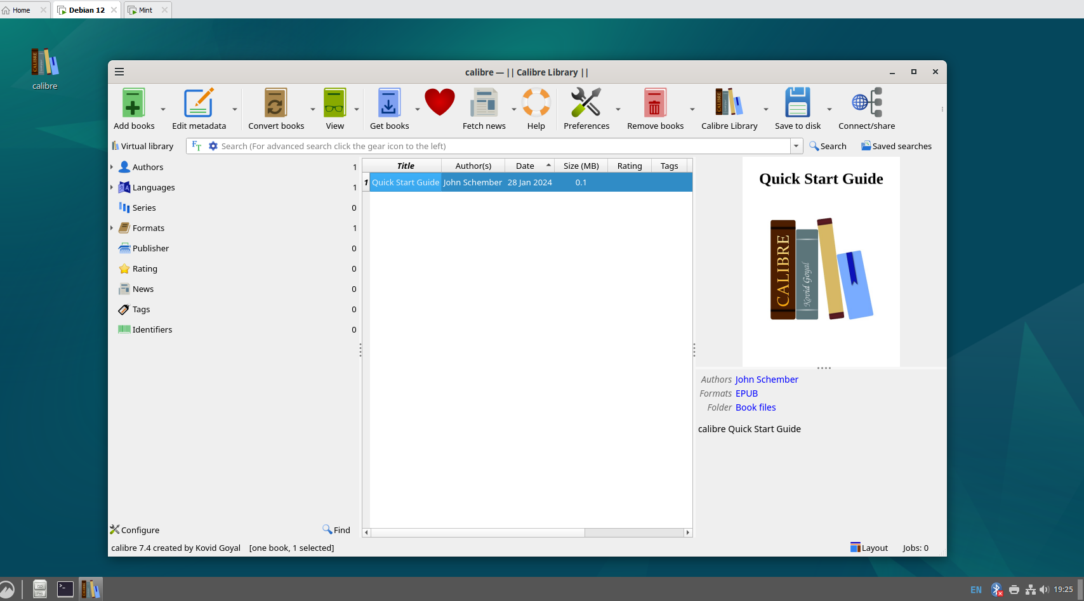This screenshot has height=601, width=1084.
Task: Sort by Author(s) column header
Action: 473,166
